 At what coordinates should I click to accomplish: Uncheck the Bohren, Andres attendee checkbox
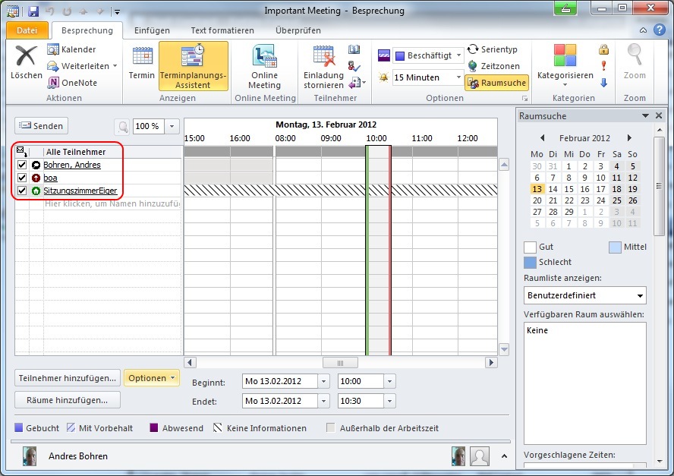click(22, 165)
